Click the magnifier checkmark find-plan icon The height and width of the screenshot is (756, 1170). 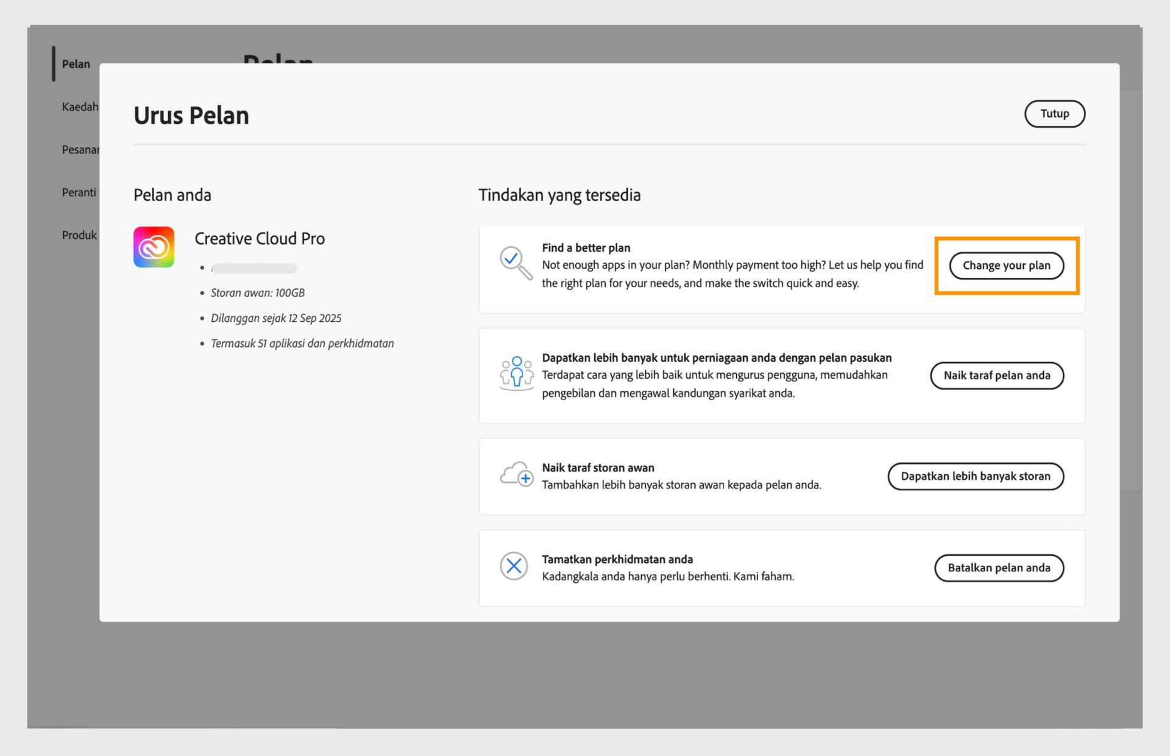tap(515, 263)
